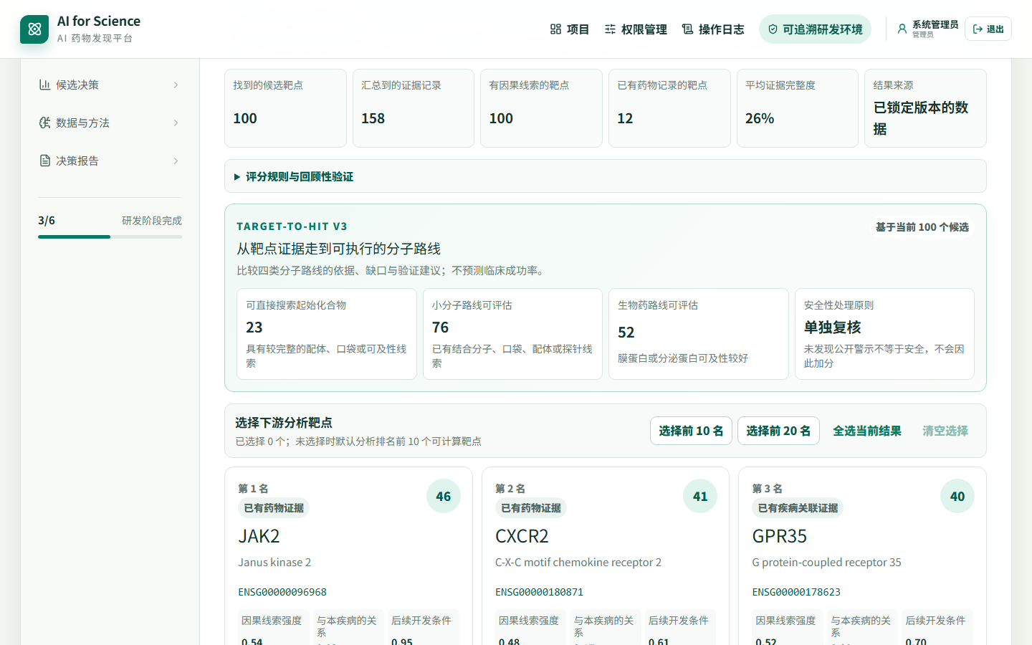The height and width of the screenshot is (645, 1032).
Task: Click the logout arrow icon
Action: tap(978, 29)
